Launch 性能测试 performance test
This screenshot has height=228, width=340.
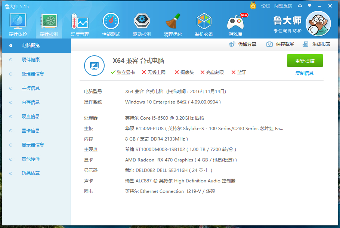(111, 25)
